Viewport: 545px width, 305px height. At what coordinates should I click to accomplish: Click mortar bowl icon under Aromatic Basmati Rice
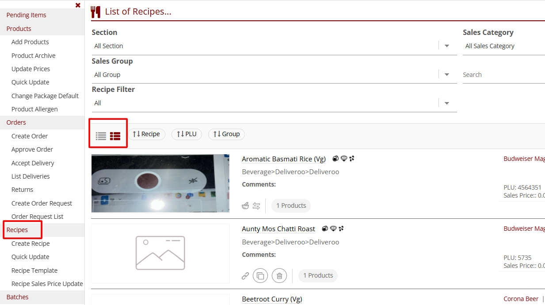[245, 206]
